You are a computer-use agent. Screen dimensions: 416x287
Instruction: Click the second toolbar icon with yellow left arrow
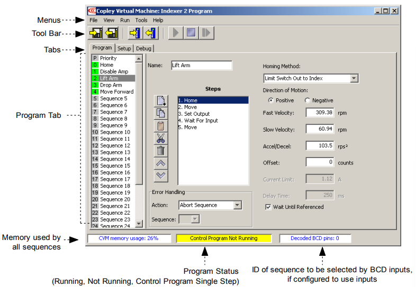pos(111,33)
